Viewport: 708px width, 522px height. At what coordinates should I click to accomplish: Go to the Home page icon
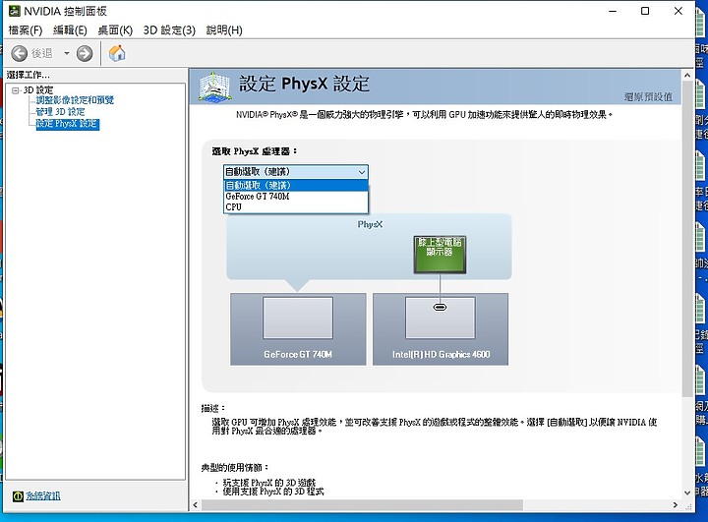pyautogui.click(x=117, y=53)
